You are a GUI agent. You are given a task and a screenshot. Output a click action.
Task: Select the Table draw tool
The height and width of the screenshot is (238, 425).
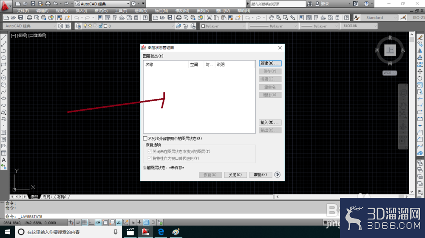(x=4, y=153)
